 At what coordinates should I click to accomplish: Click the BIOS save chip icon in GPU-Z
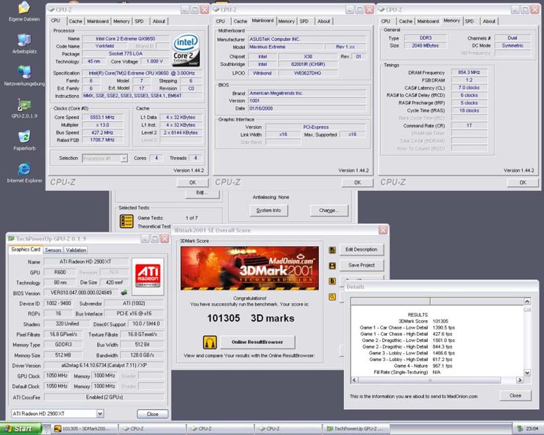click(124, 293)
